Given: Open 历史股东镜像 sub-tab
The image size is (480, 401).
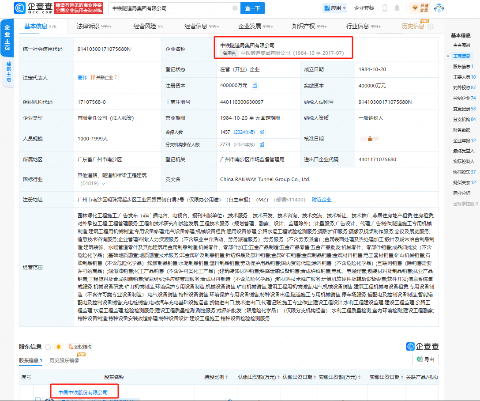Looking at the screenshot, I should click(x=64, y=360).
